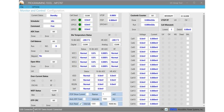Disable the Auto Read checkbox
This screenshot has width=224, height=112.
80,104
